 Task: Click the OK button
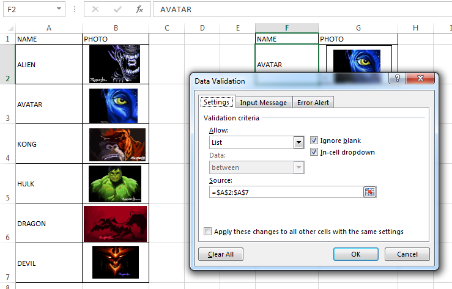[x=356, y=254]
